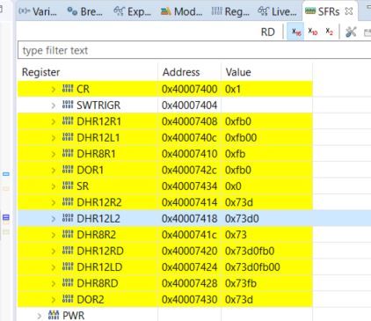This screenshot has width=371, height=321.
Task: Click the DHR8R2 register icon
Action: 68,234
